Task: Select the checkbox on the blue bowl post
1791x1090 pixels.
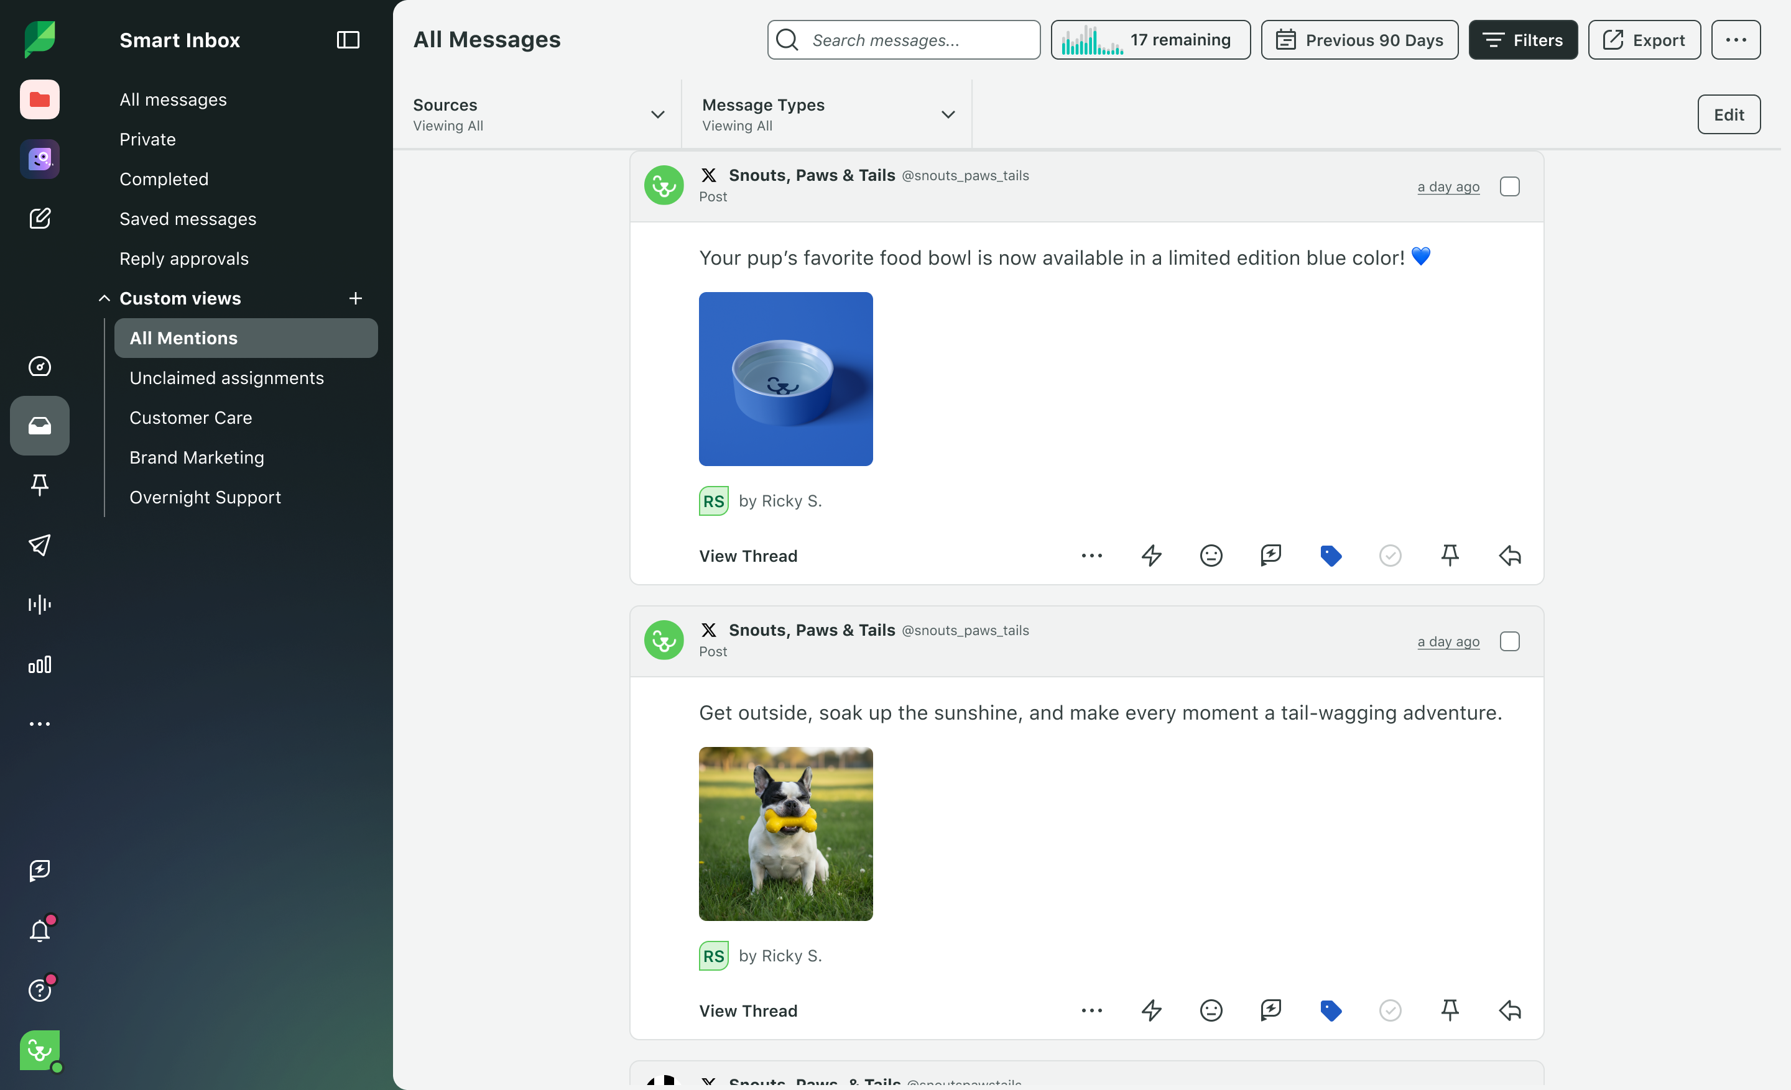Action: point(1510,186)
